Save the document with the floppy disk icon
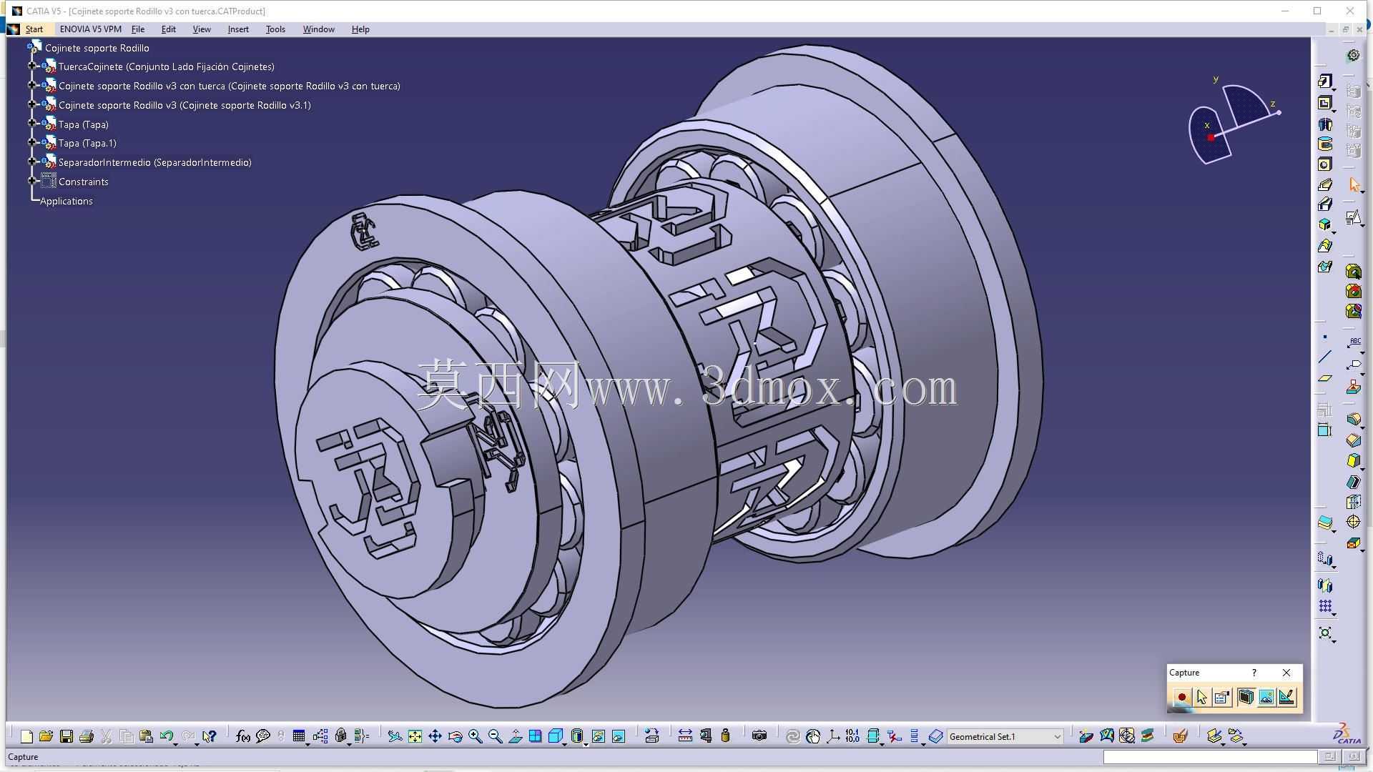Image resolution: width=1373 pixels, height=772 pixels. click(x=67, y=736)
